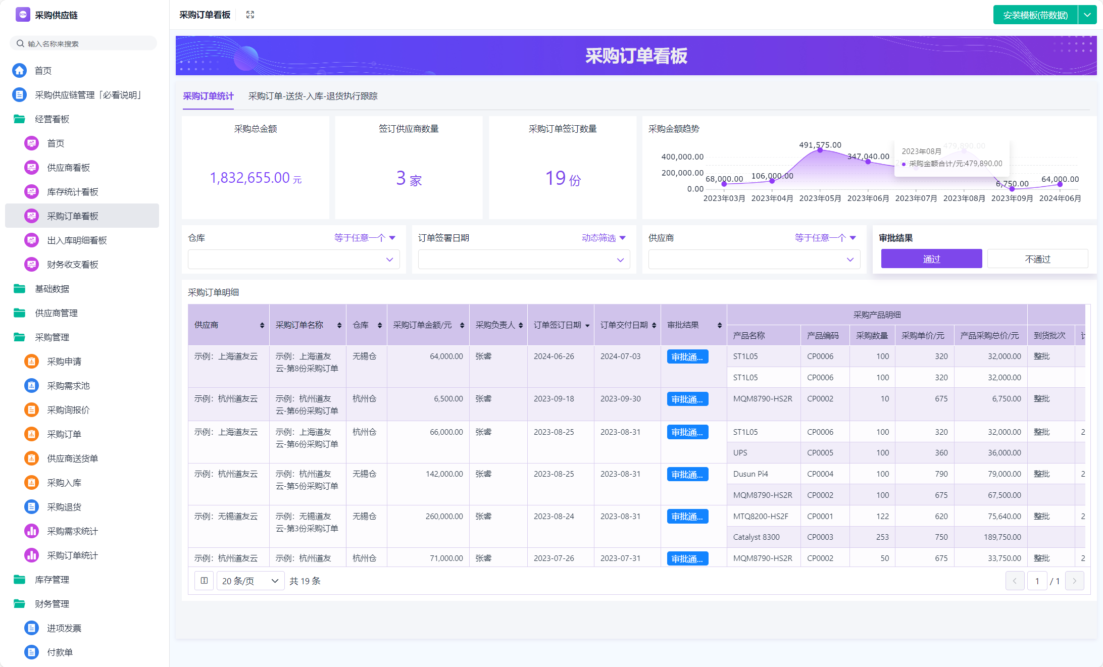Select 不通过 approval result toggle
This screenshot has height=667, width=1103.
click(x=1037, y=259)
